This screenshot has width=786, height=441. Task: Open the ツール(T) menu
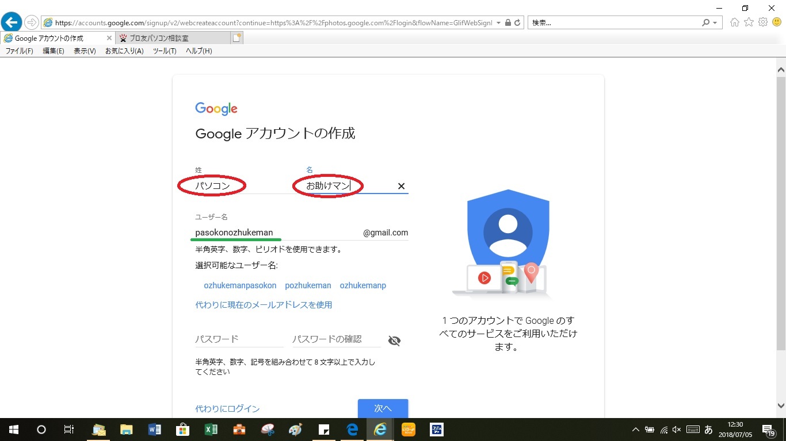(x=165, y=51)
